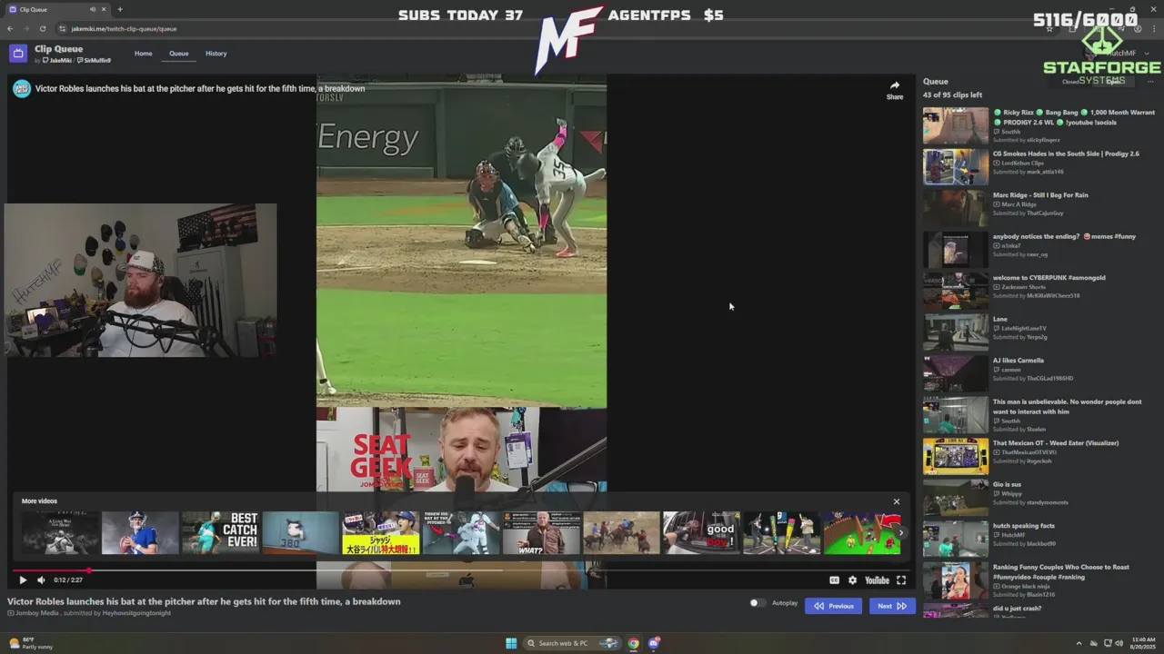Show more suggested videos with the right arrow

point(901,533)
